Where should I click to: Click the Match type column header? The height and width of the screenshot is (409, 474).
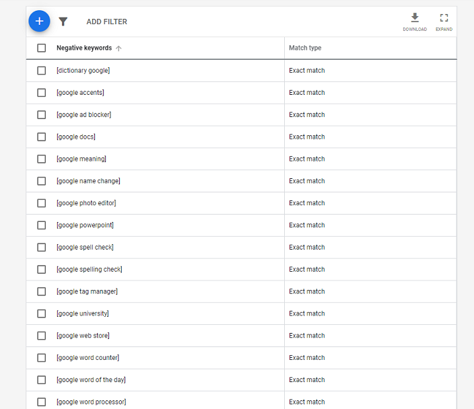pos(305,48)
